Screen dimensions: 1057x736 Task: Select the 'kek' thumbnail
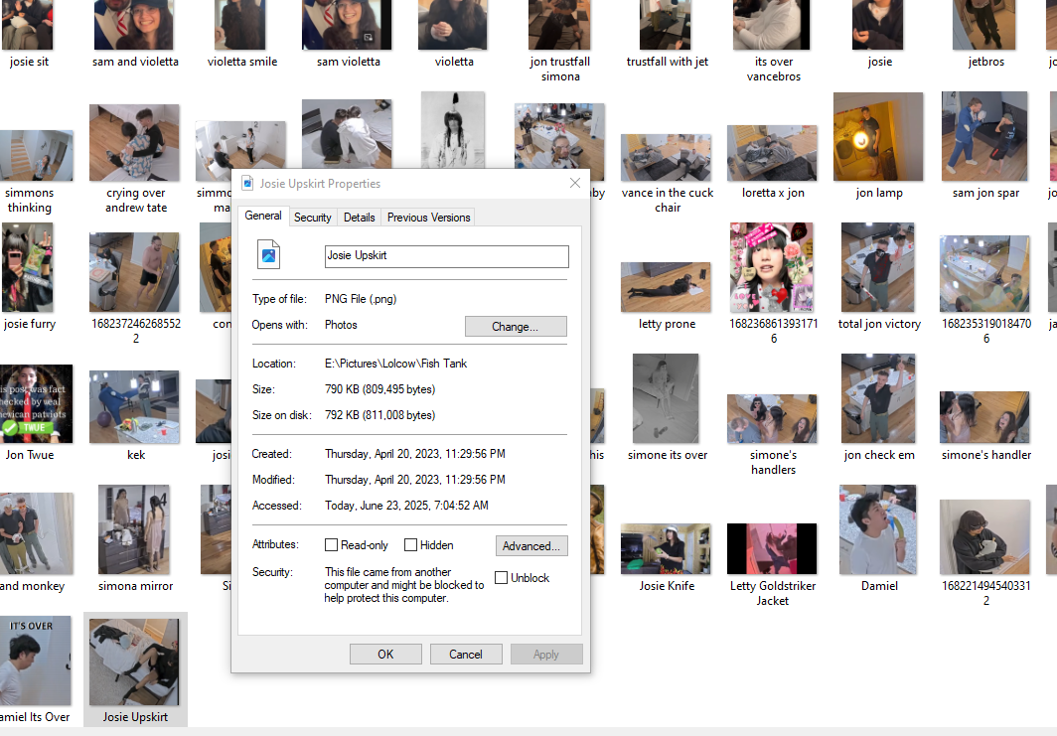point(134,406)
